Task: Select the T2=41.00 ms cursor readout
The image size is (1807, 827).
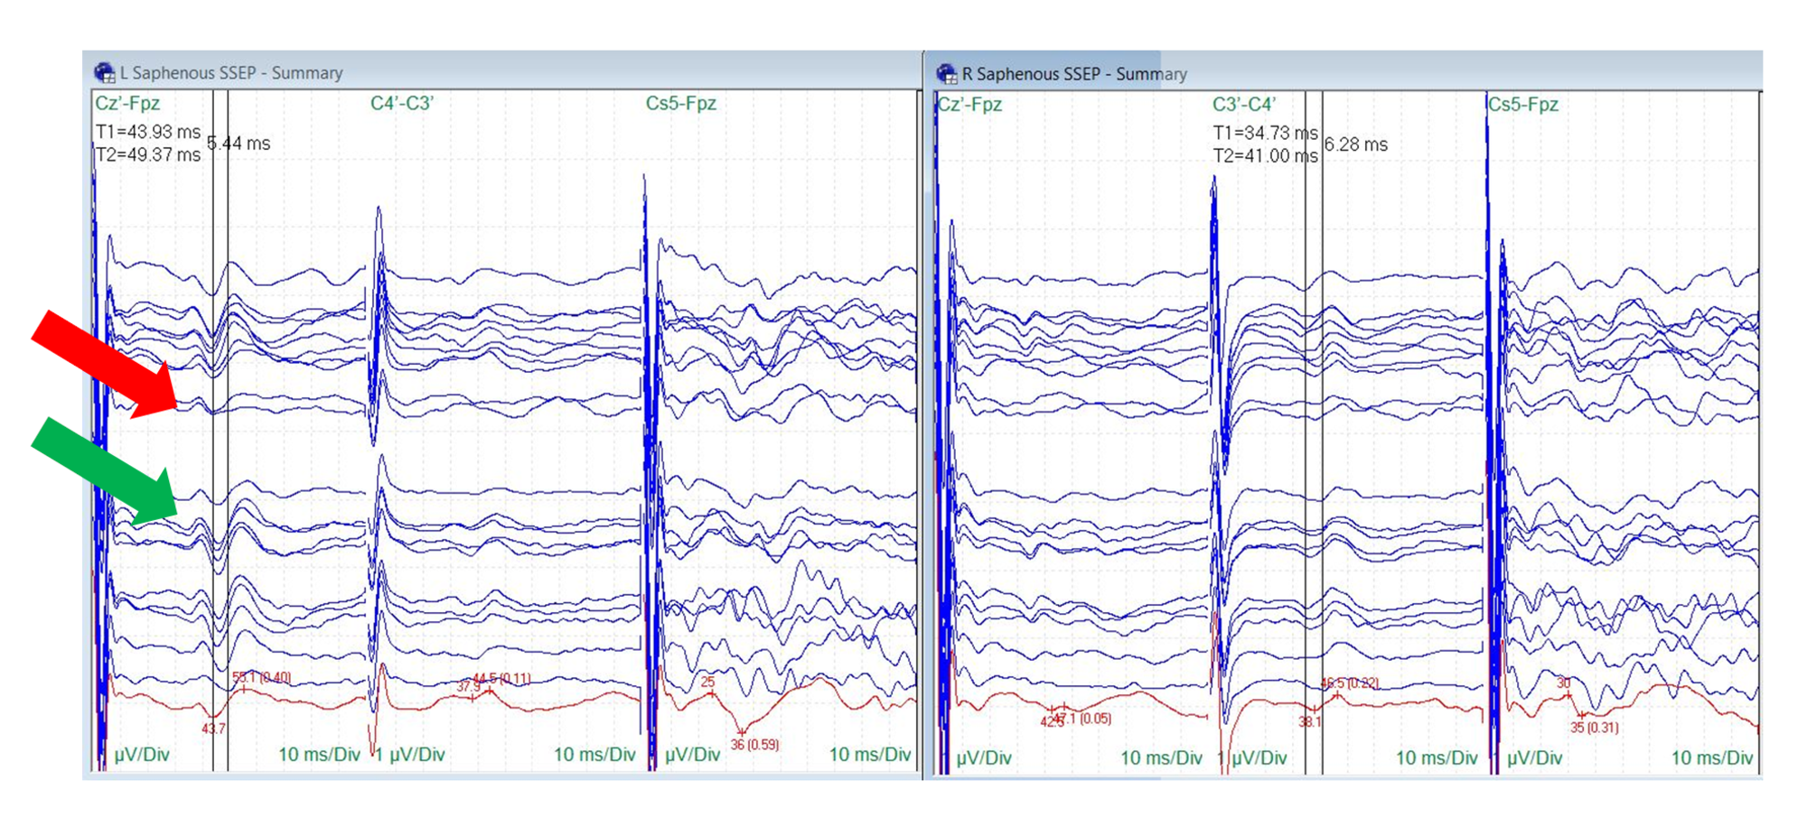Action: [x=1265, y=155]
